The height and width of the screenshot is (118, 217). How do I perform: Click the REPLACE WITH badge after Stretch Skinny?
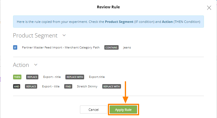111,86
